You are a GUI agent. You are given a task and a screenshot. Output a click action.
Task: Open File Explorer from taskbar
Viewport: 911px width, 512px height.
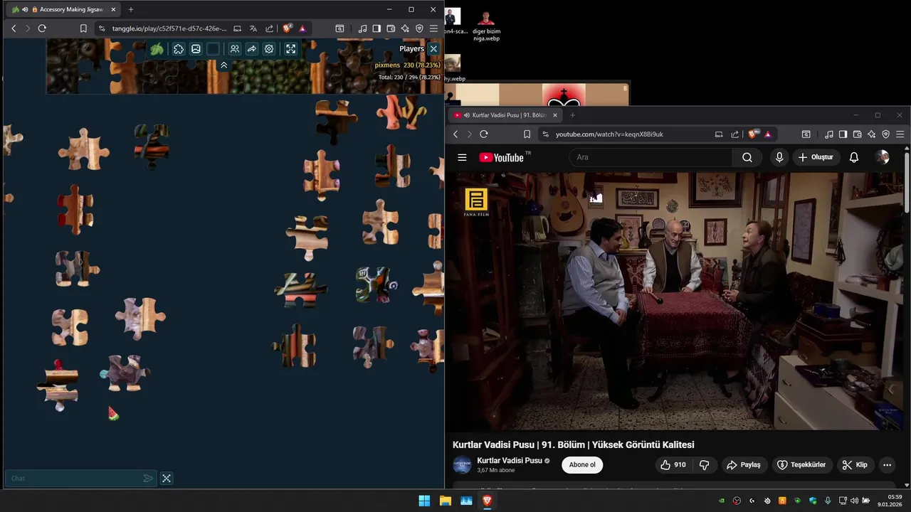[x=446, y=501]
